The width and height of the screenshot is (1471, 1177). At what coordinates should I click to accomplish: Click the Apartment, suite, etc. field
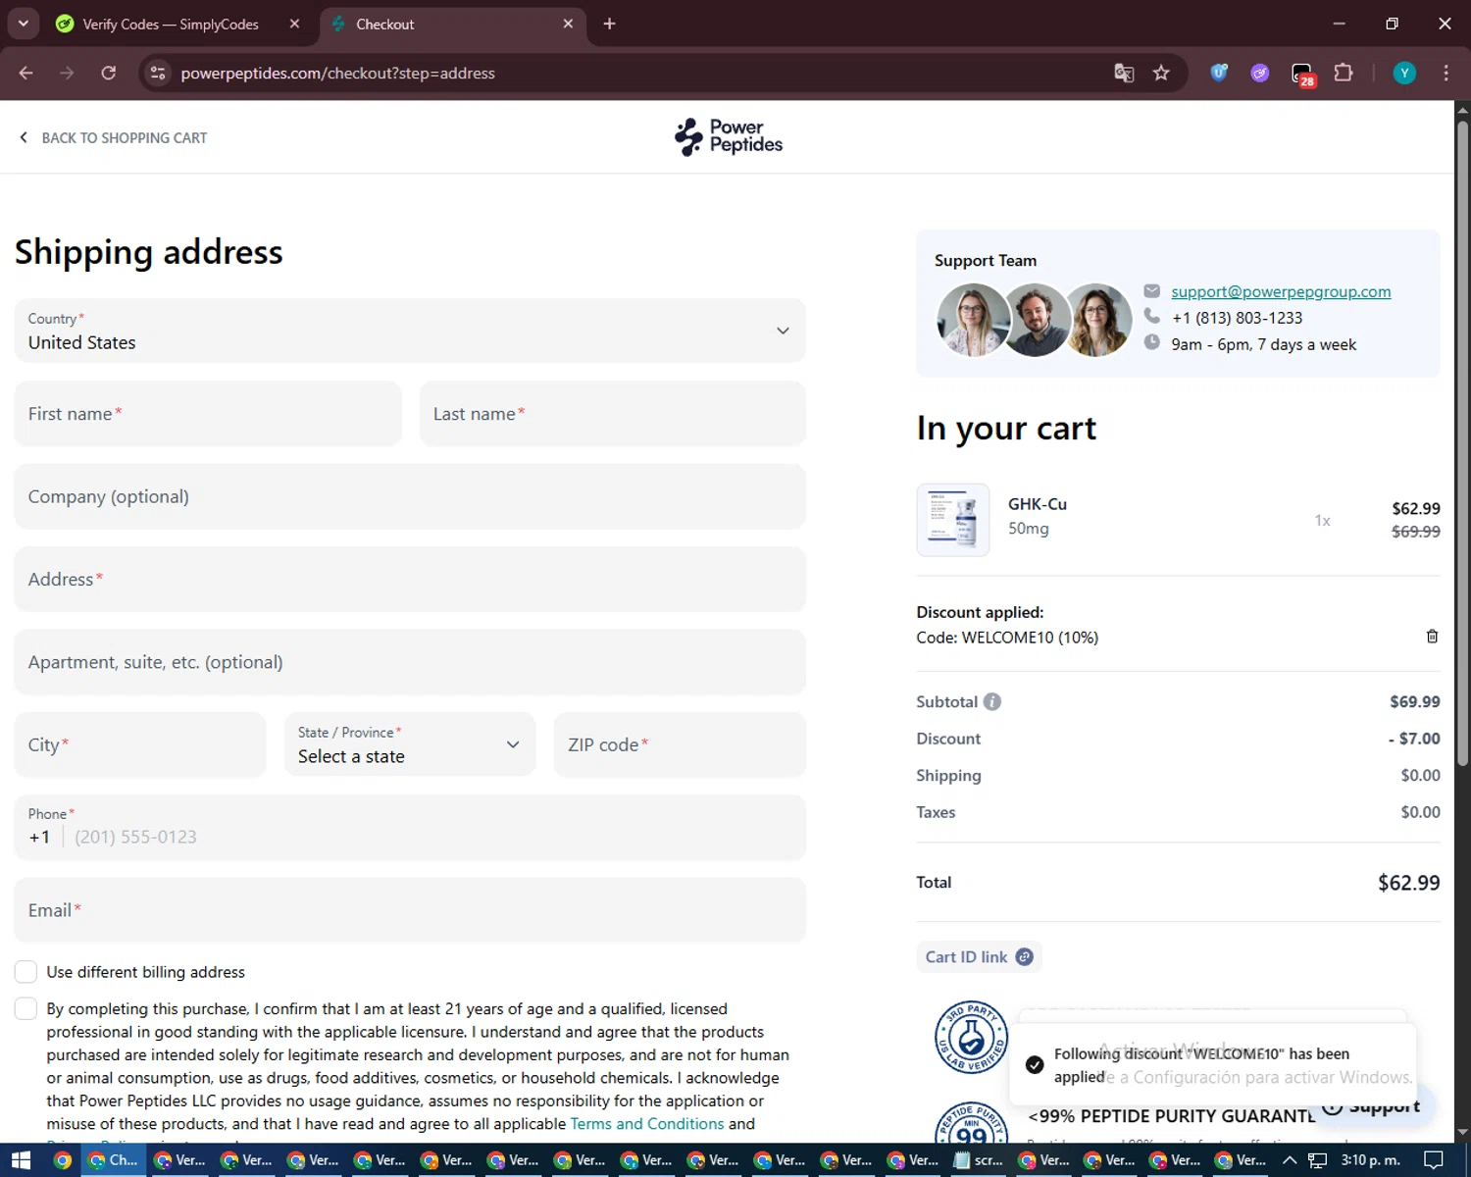tap(410, 662)
